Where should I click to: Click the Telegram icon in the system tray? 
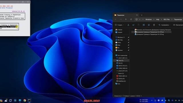click(x=162, y=100)
